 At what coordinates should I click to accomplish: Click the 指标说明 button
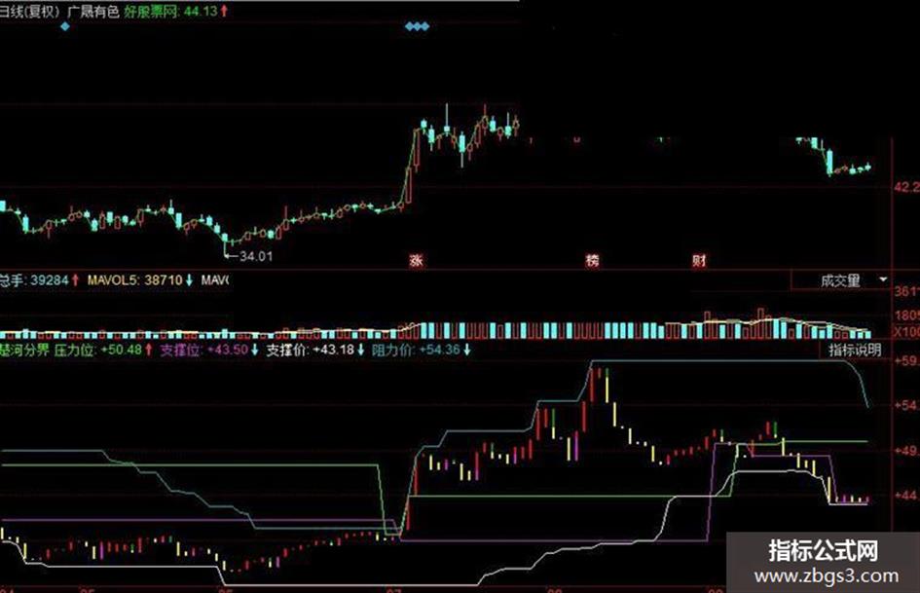tap(855, 351)
